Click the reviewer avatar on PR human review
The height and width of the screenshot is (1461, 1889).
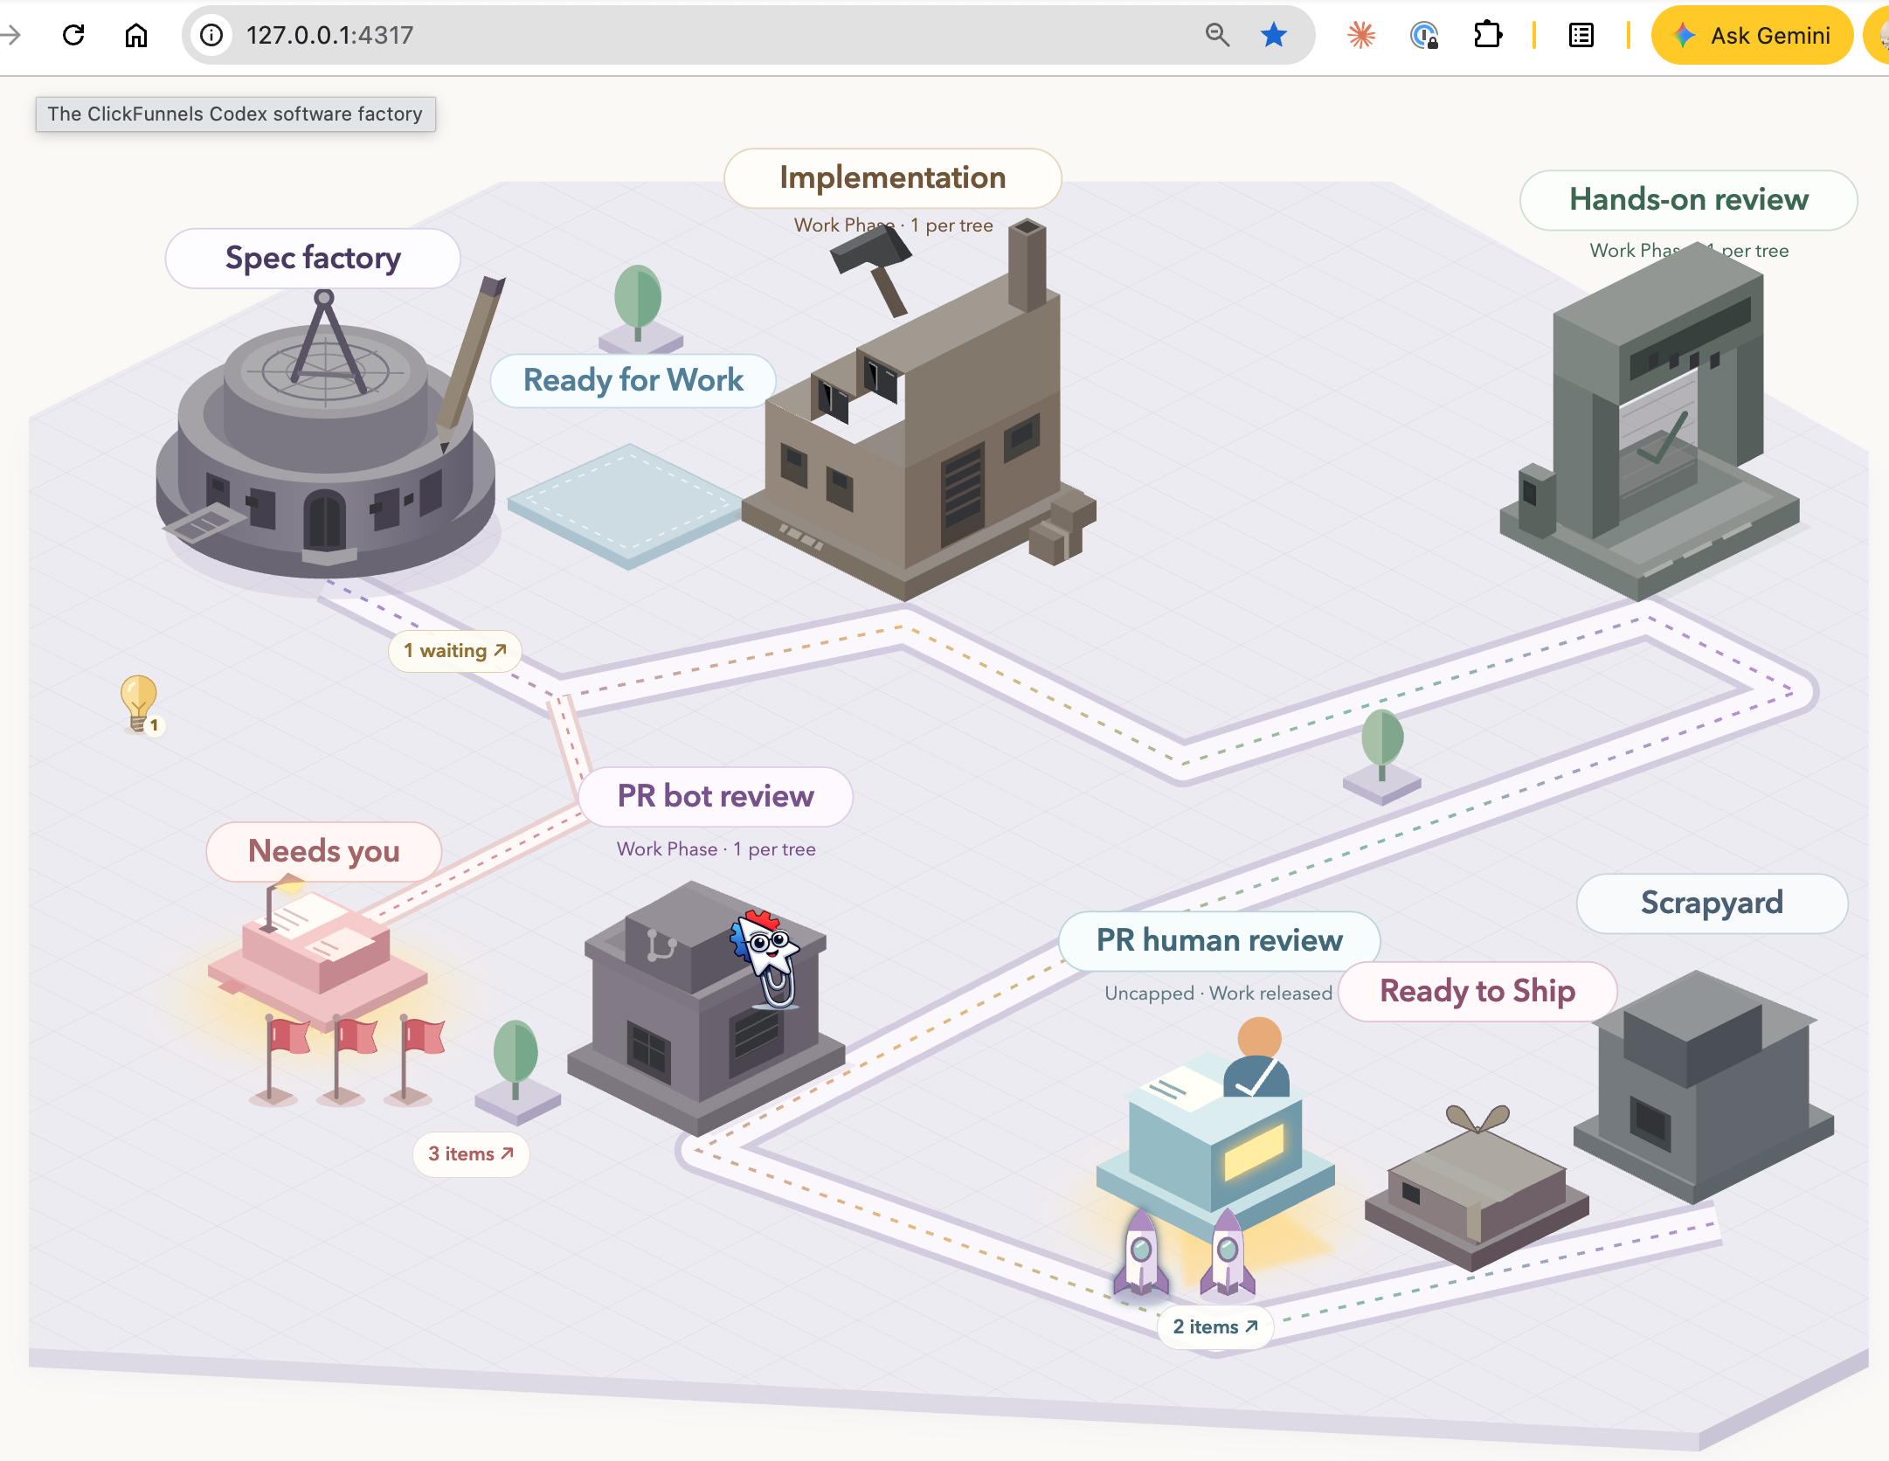click(x=1258, y=1057)
